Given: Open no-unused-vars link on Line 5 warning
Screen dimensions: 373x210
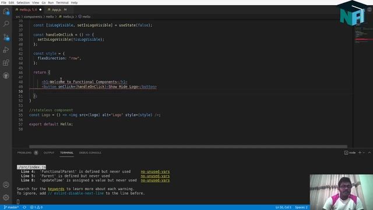Looking at the screenshot, I should [x=155, y=176].
